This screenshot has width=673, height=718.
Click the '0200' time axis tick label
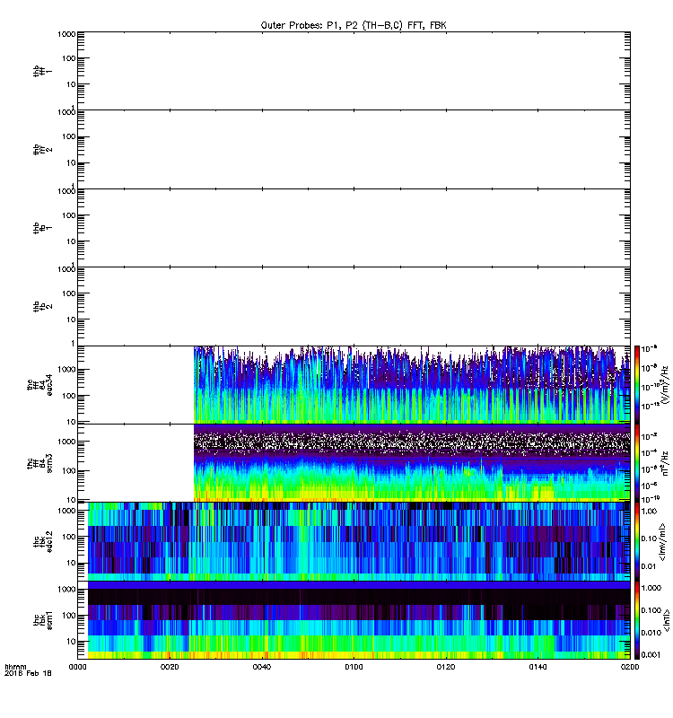tap(630, 667)
